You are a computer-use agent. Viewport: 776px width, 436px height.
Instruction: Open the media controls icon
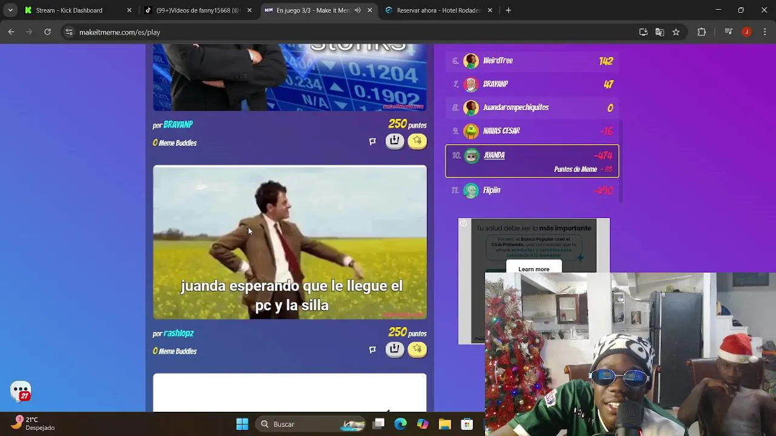729,32
